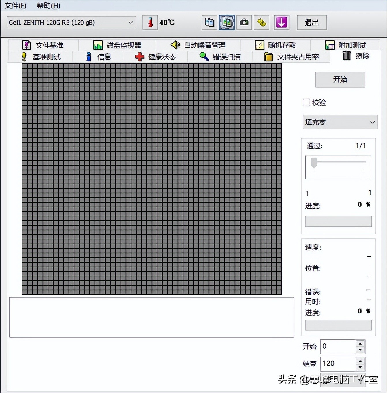Switch to the 信息 tab
The width and height of the screenshot is (387, 393).
point(98,57)
